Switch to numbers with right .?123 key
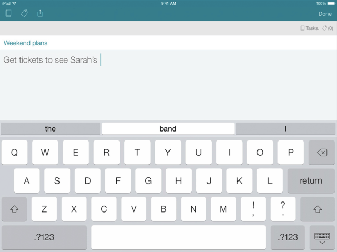The image size is (337, 252). click(288, 237)
